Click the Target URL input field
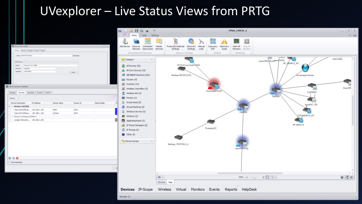This screenshot has height=204, width=362. pos(51,65)
